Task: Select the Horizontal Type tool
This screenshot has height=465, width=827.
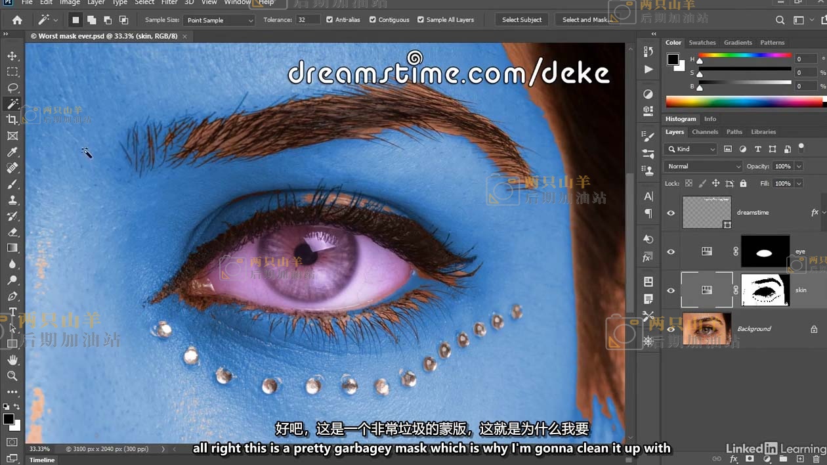Action: click(x=12, y=312)
